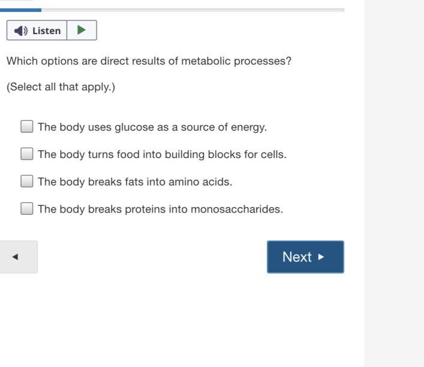Check 'The body uses glucose' option box
The height and width of the screenshot is (367, 424).
click(x=27, y=127)
